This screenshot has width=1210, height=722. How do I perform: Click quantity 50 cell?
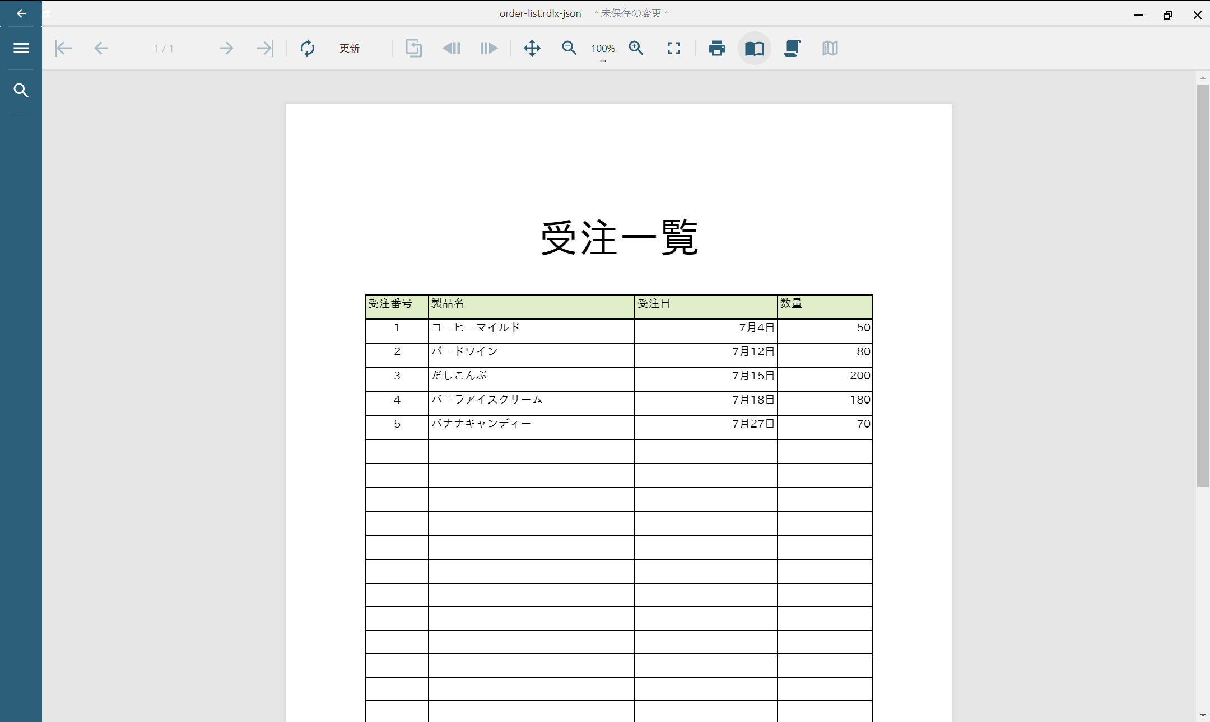coord(825,331)
